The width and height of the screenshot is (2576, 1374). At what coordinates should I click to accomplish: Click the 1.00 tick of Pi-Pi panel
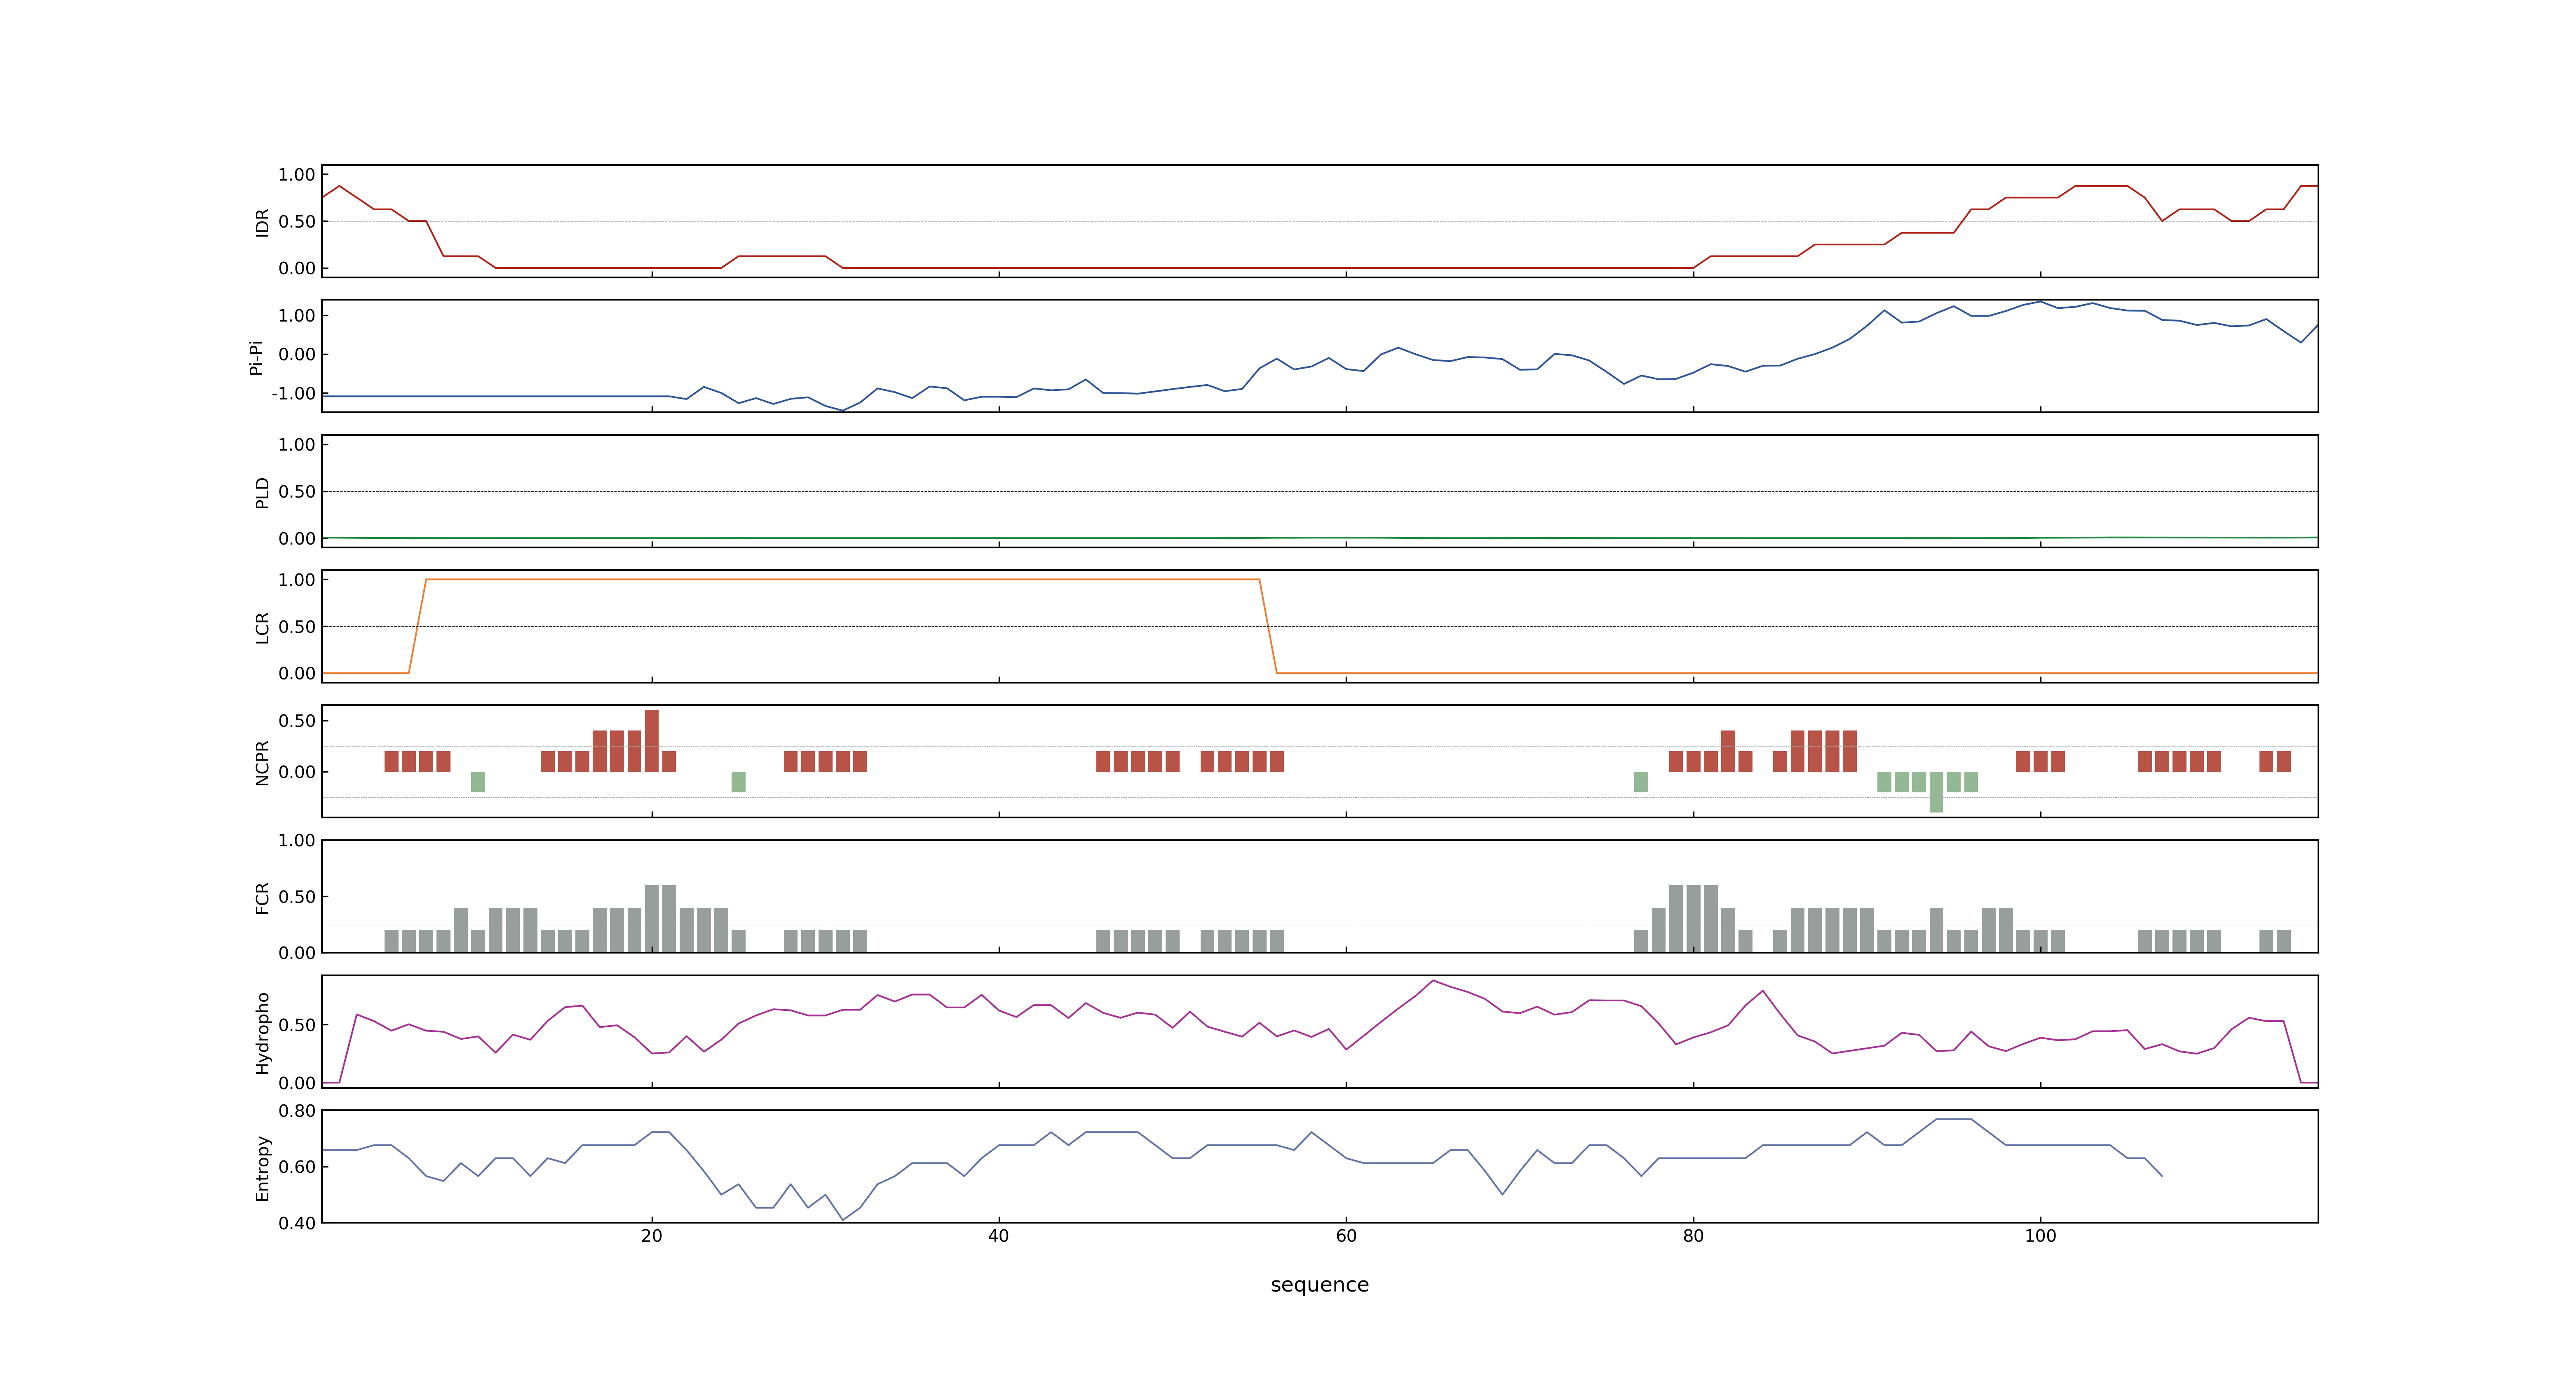tap(297, 316)
